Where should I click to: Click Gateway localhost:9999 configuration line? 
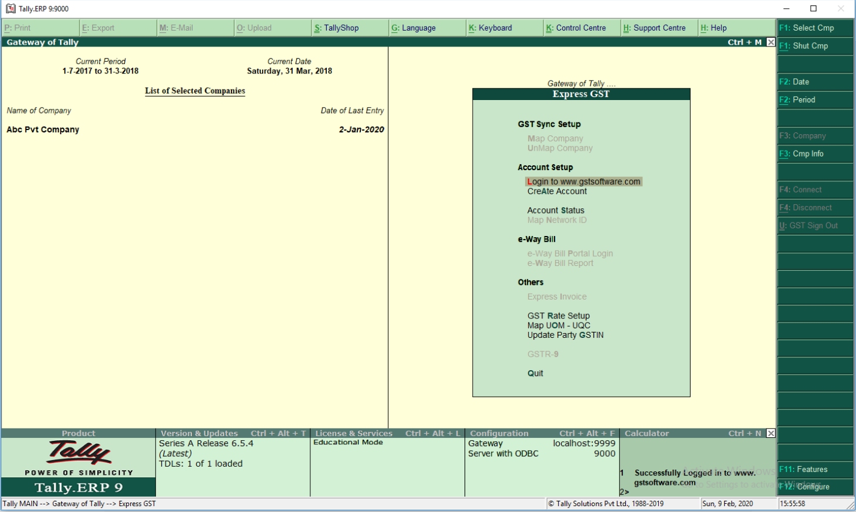click(x=542, y=444)
